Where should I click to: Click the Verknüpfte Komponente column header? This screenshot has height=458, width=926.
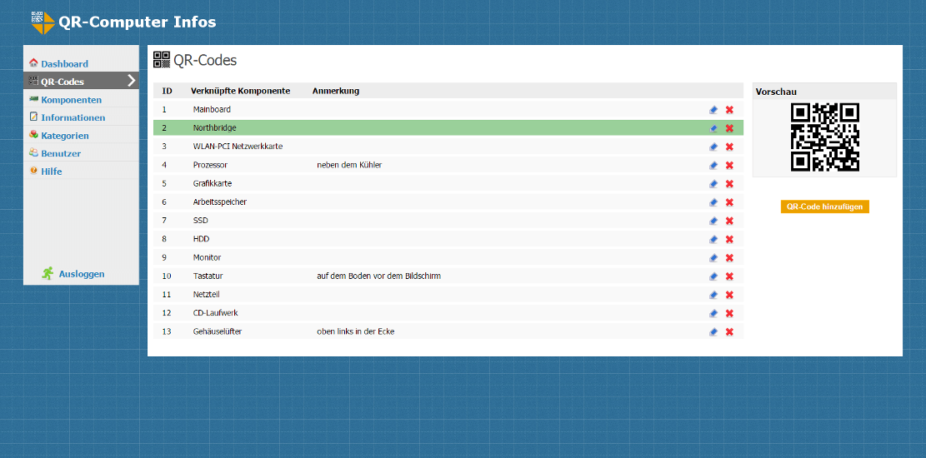pos(240,91)
